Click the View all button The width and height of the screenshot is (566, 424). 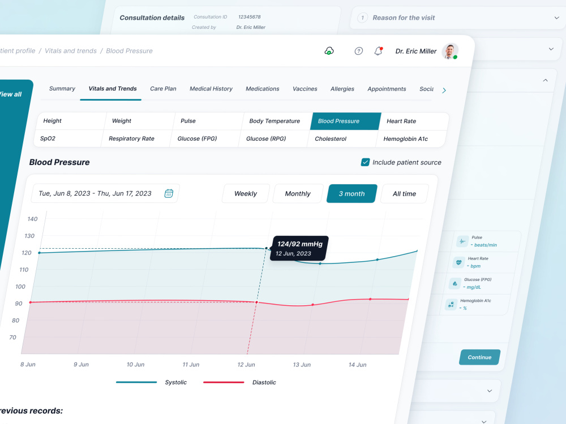coord(11,94)
